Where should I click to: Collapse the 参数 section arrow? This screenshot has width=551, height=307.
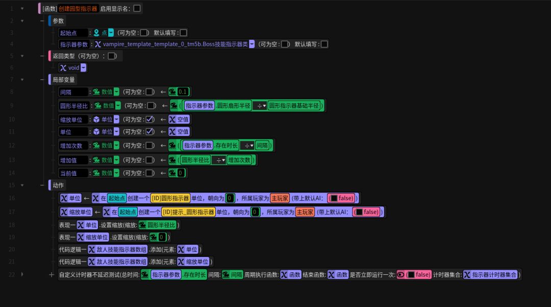(22, 21)
